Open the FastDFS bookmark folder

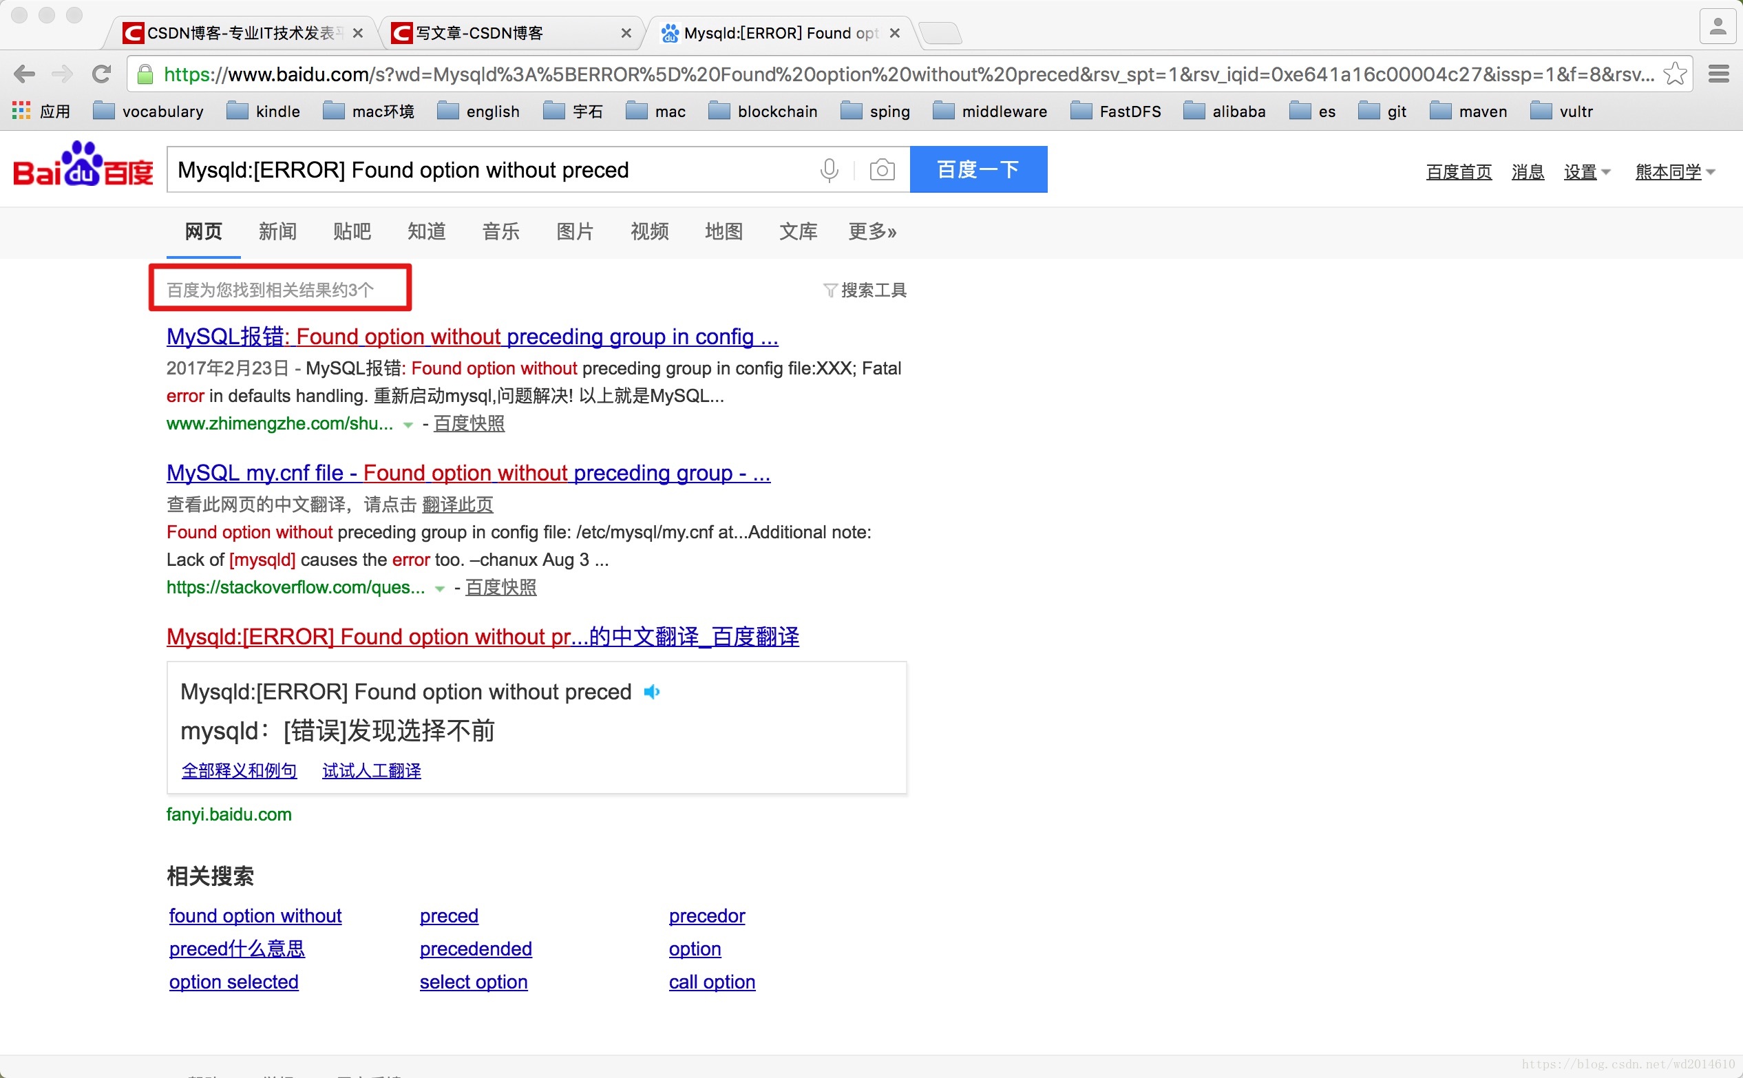click(x=1116, y=112)
